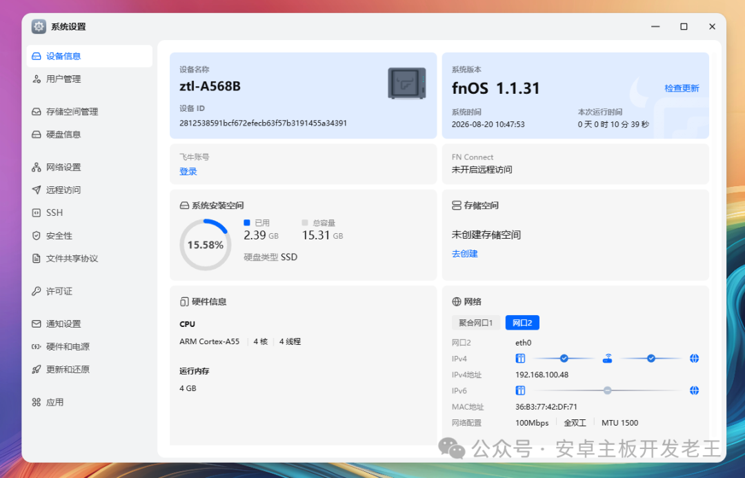Click the globe icon beside 网络 heading
This screenshot has height=478, width=745.
tap(457, 301)
